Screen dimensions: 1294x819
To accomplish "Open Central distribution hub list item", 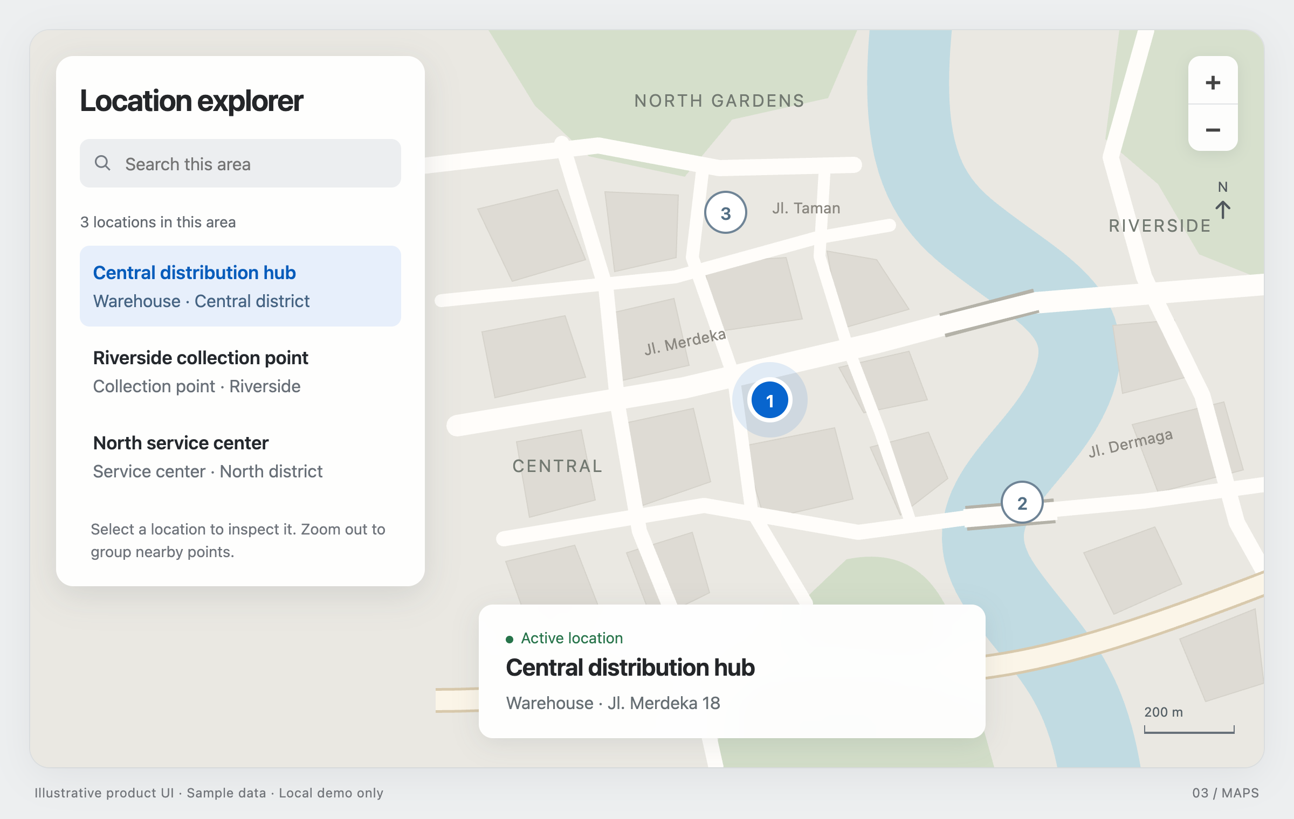I will (x=240, y=286).
